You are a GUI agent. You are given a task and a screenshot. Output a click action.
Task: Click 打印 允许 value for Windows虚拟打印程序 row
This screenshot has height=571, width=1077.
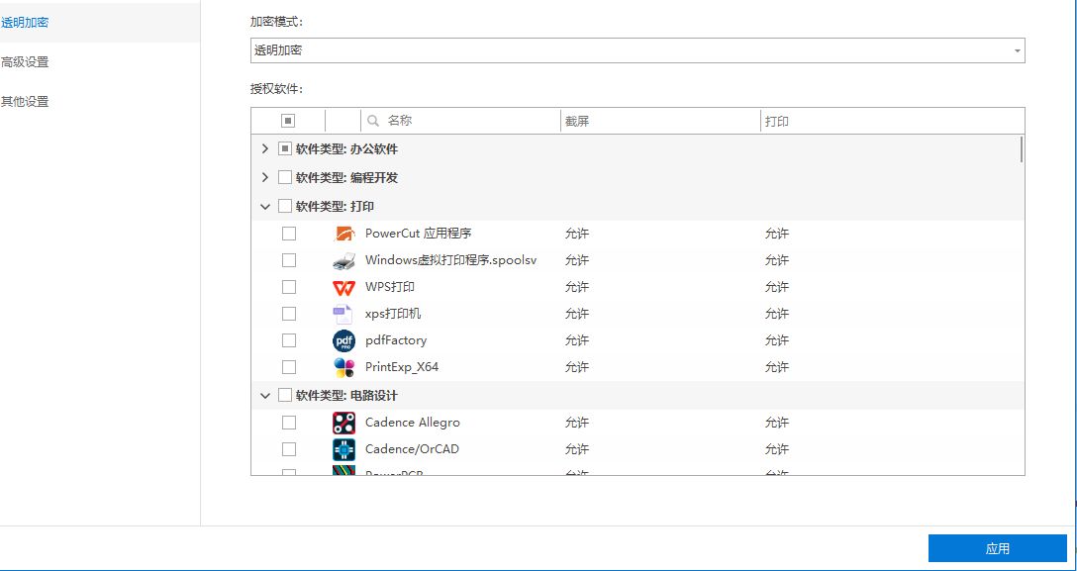point(777,260)
